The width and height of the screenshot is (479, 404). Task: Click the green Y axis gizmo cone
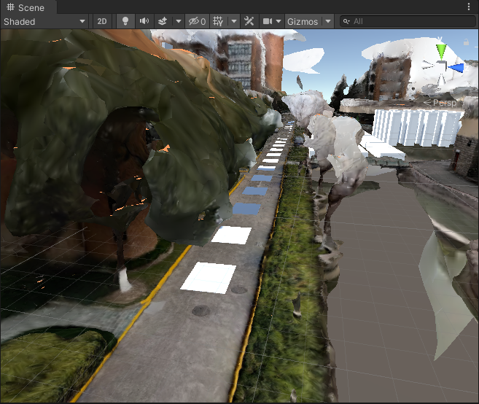click(440, 51)
